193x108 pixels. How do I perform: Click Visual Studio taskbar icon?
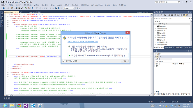26,106
